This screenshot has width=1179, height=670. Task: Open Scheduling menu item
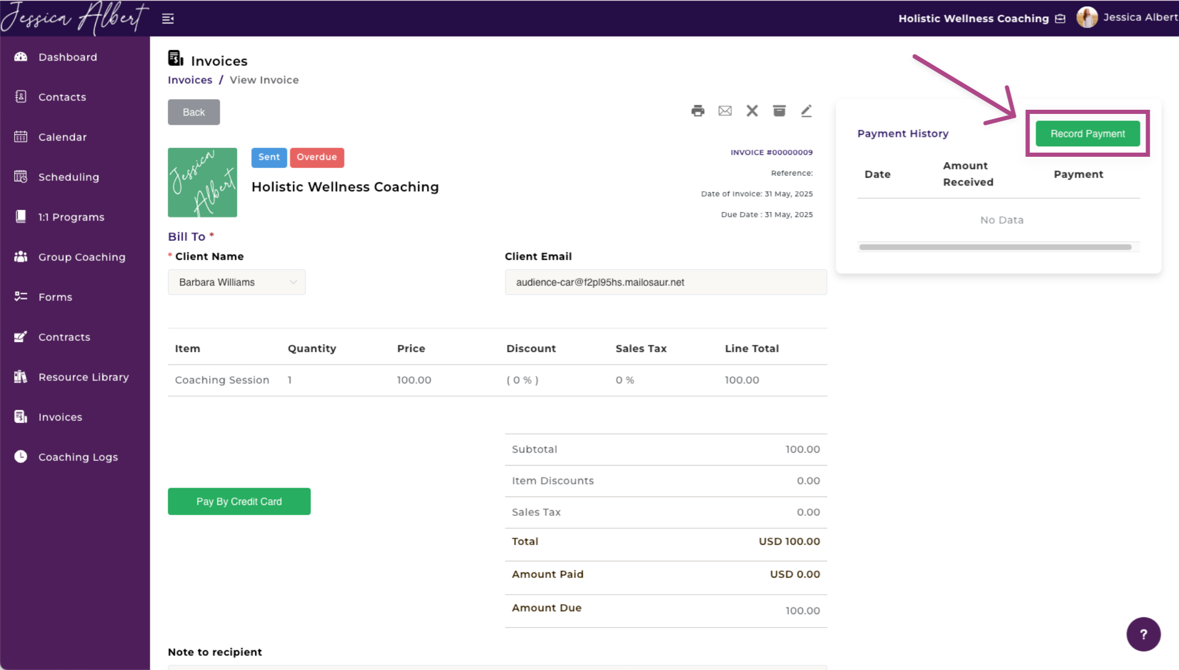pyautogui.click(x=69, y=177)
